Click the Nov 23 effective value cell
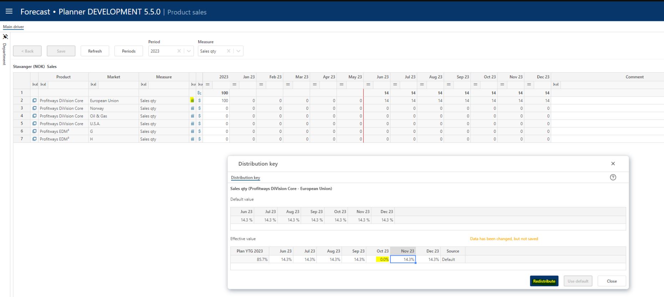The height and width of the screenshot is (297, 664). click(x=403, y=259)
